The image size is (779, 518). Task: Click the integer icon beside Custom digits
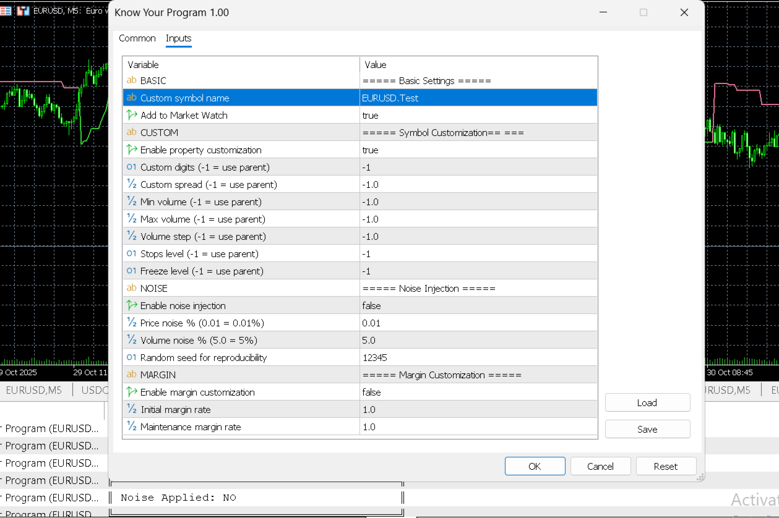coord(131,167)
